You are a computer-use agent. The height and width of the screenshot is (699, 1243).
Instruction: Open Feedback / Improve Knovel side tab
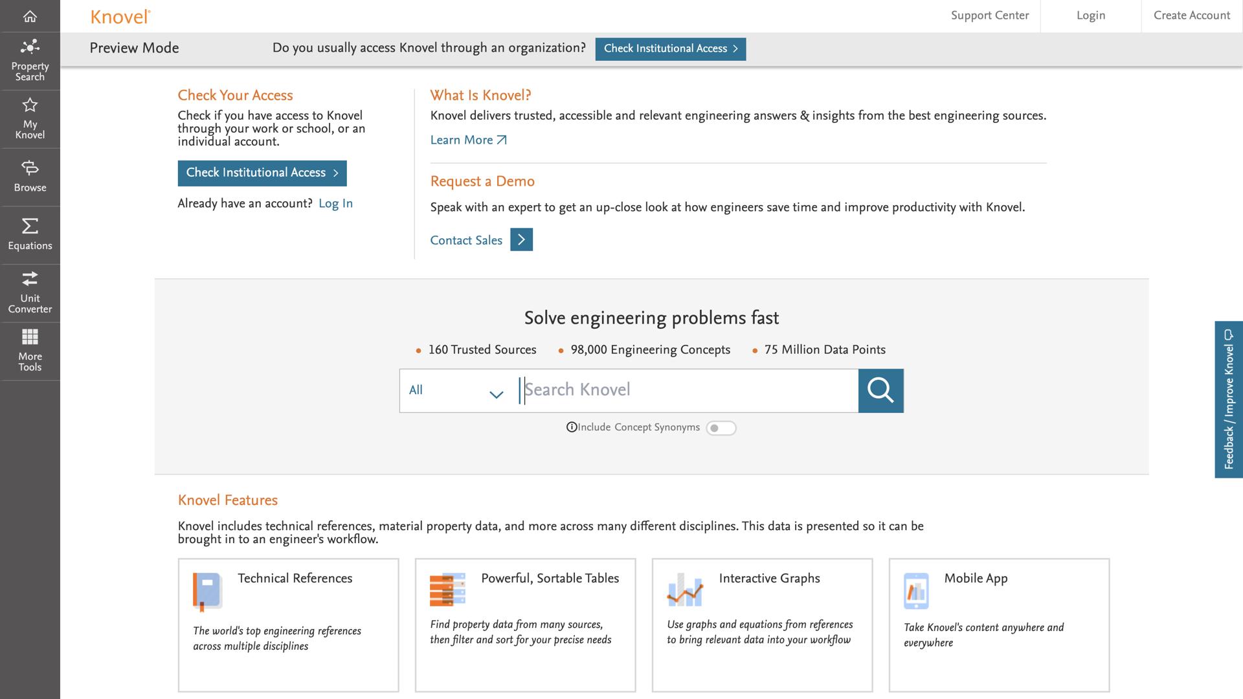(1229, 399)
